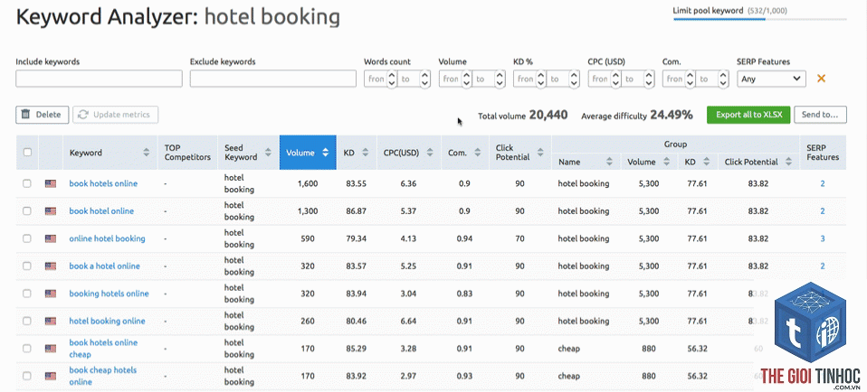Click US flag for online hotel booking
Screen dimensions: 867x392
tap(51, 238)
